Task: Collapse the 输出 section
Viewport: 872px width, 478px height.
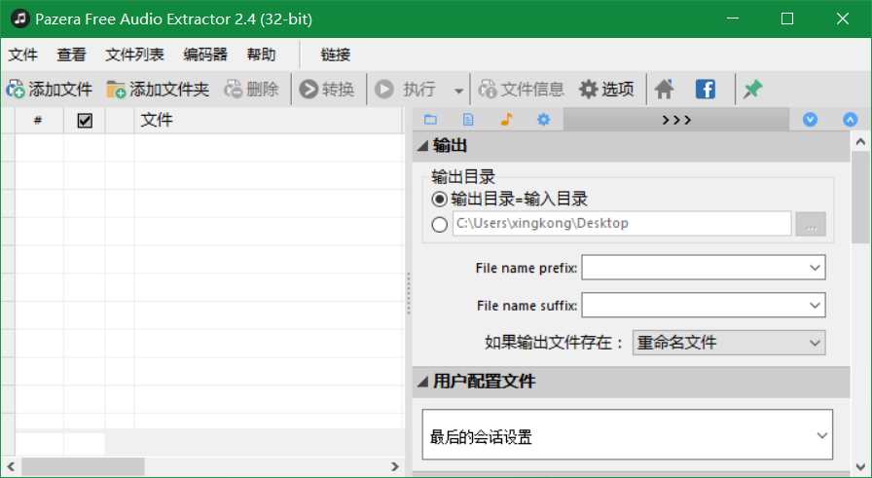Action: [x=423, y=146]
